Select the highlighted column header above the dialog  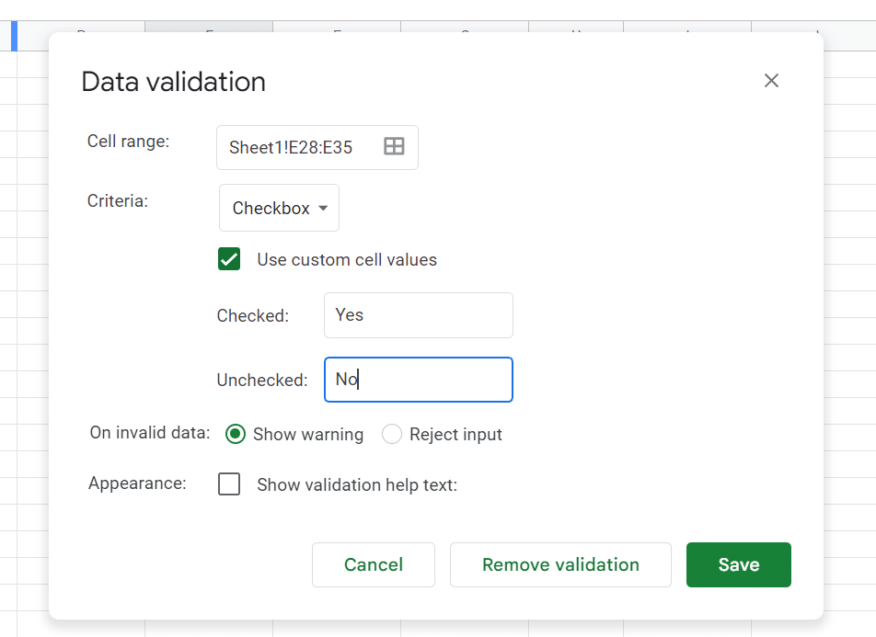point(209,28)
